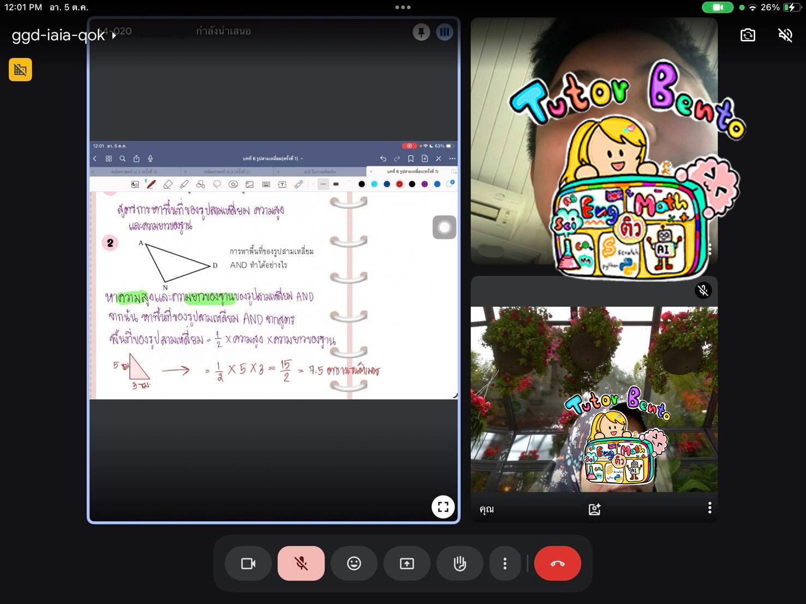Image resolution: width=806 pixels, height=604 pixels.
Task: Expand presentation to full screen
Action: 443,507
